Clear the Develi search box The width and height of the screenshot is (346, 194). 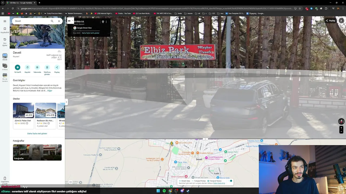tap(59, 21)
